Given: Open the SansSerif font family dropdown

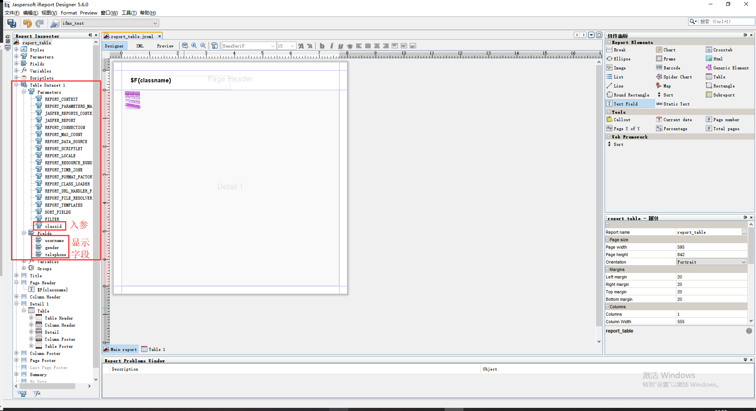Looking at the screenshot, I should [273, 46].
